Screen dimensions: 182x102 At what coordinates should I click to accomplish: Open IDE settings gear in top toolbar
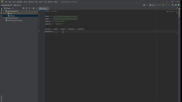[x=176, y=5]
